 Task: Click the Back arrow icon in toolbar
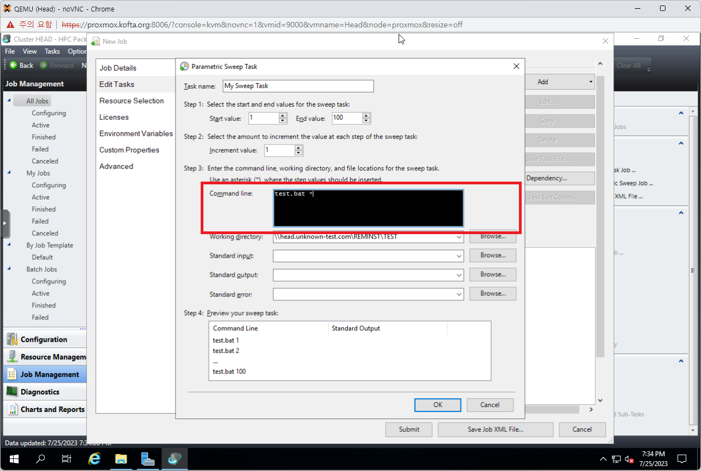click(x=13, y=65)
